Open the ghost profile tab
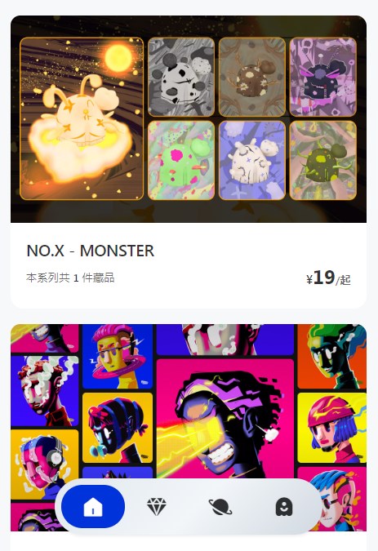This screenshot has width=378, height=551. tap(284, 507)
